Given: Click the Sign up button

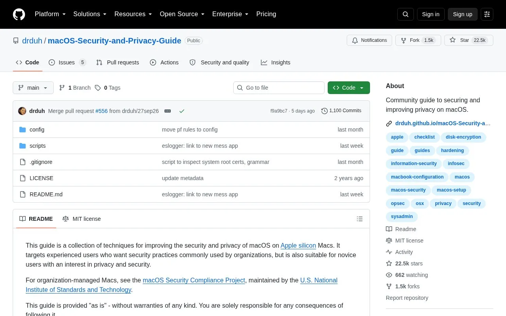Looking at the screenshot, I should [x=463, y=14].
